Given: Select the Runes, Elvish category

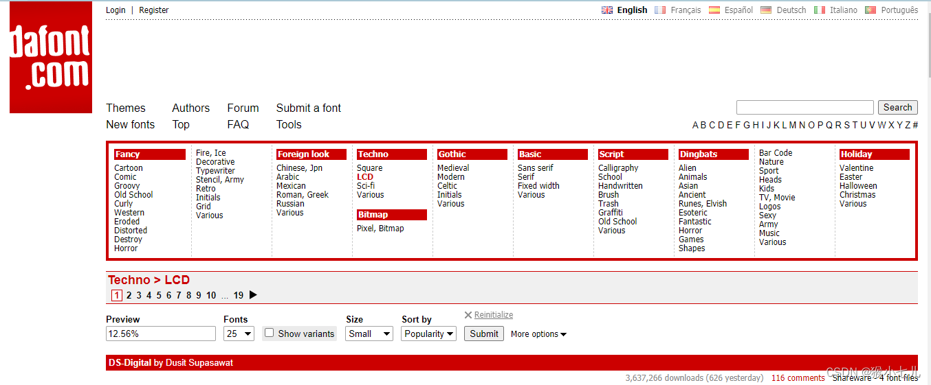Looking at the screenshot, I should [703, 204].
